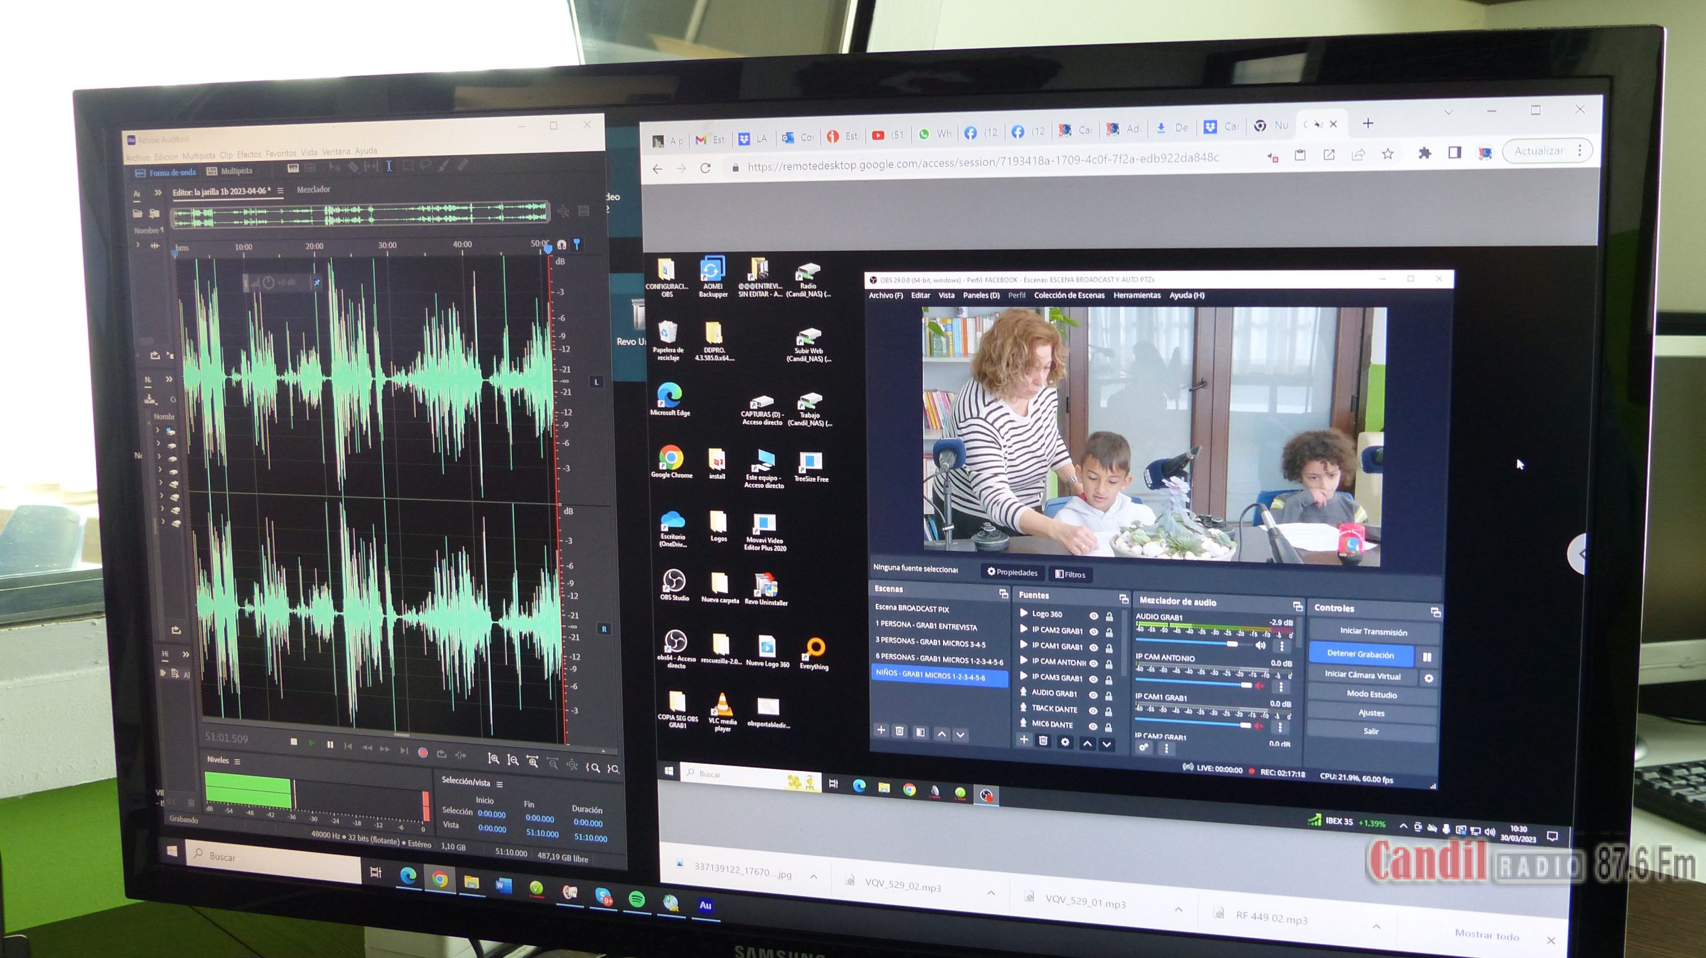This screenshot has height=958, width=1706.
Task: Zoom out amplitude in Audition waveform
Action: [513, 760]
